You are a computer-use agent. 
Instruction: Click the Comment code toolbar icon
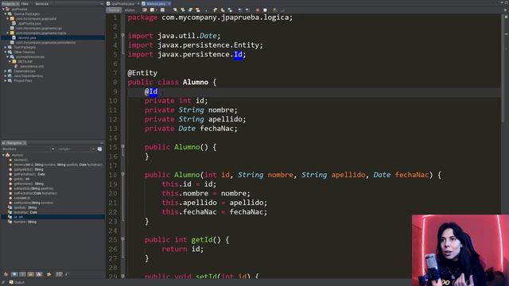click(x=275, y=10)
